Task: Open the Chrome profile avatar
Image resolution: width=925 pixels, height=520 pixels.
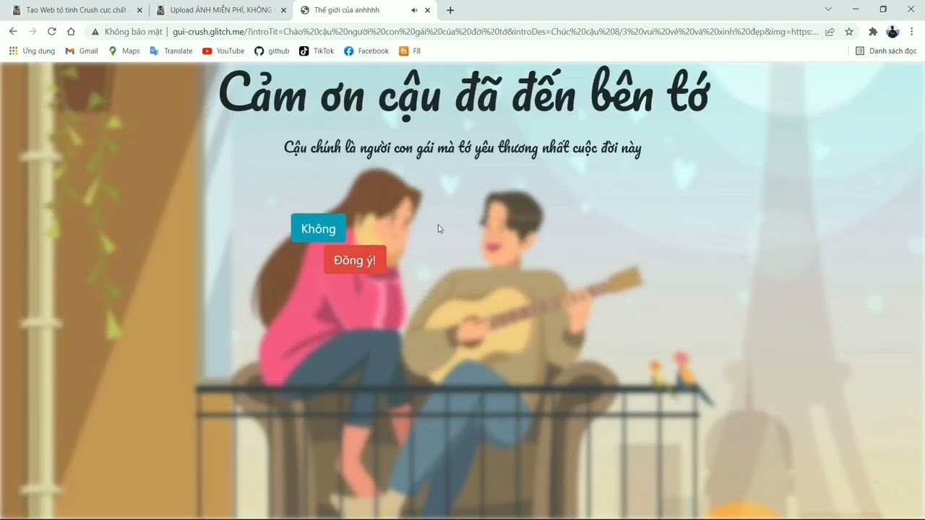Action: tap(892, 32)
